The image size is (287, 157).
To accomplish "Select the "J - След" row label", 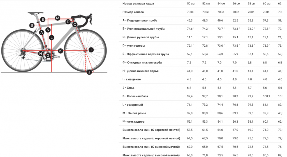I will [128, 88].
